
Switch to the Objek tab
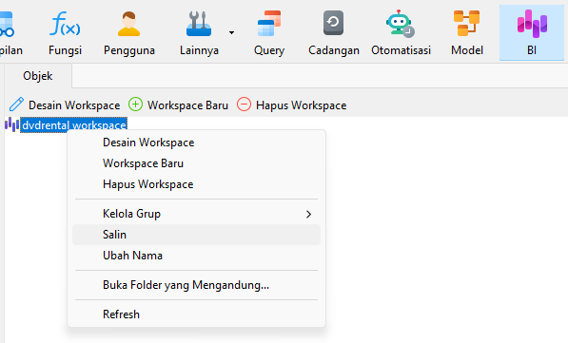point(38,76)
